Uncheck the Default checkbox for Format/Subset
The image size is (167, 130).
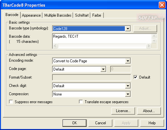(x=135, y=77)
